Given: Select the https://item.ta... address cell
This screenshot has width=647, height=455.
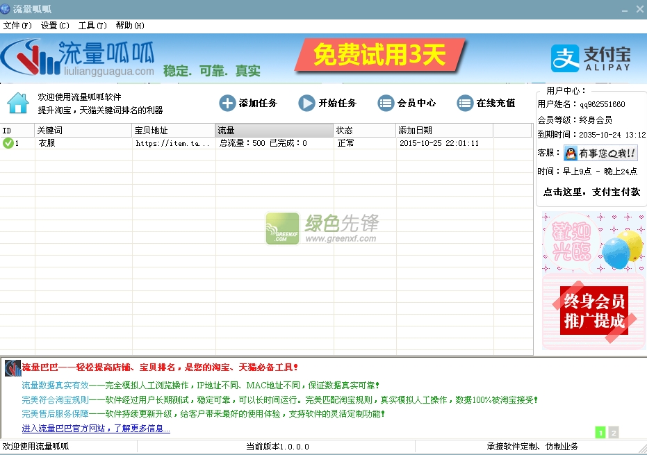Looking at the screenshot, I should tap(173, 143).
